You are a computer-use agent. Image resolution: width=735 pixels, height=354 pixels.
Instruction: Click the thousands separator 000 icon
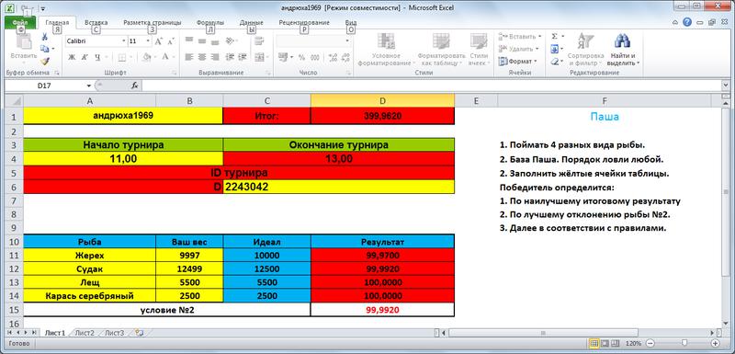[x=315, y=57]
